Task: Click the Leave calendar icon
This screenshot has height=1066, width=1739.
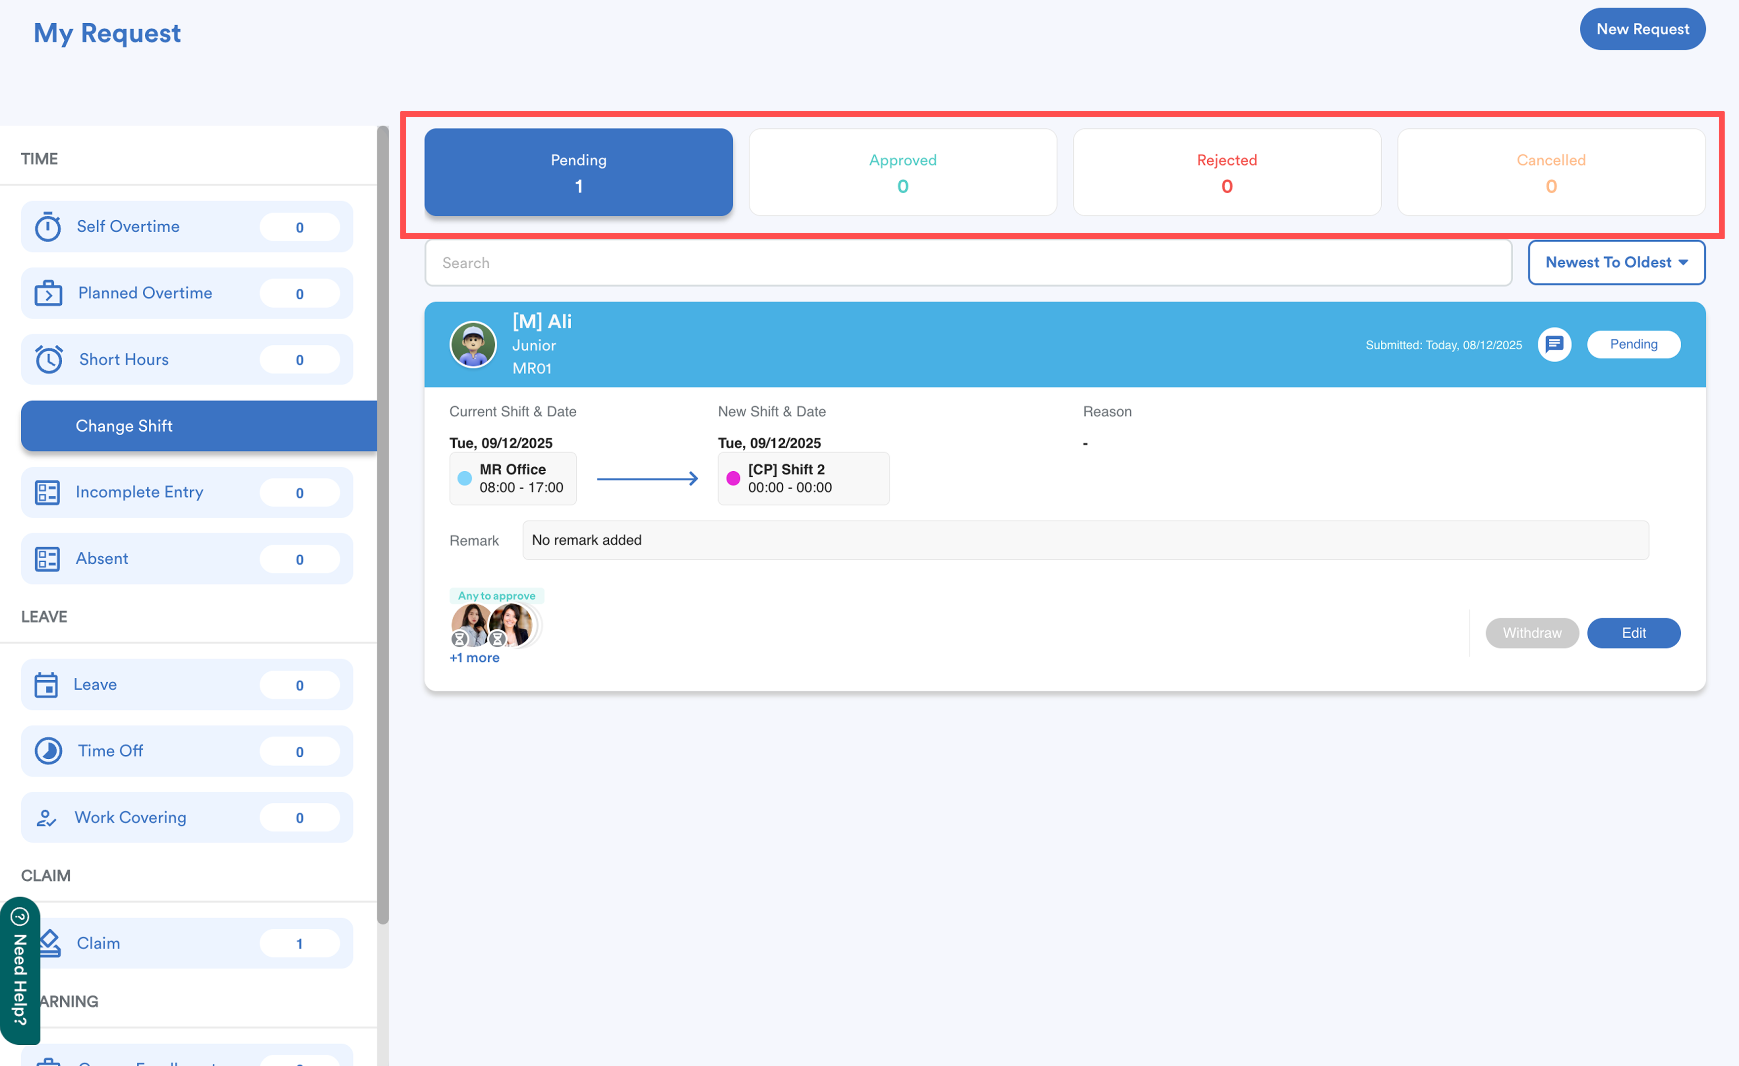Action: (x=46, y=684)
